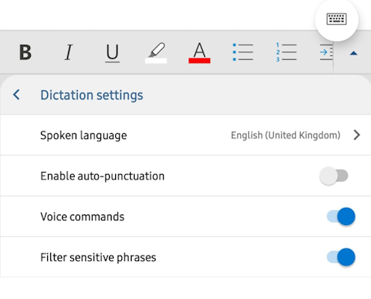This screenshot has width=371, height=299.
Task: Change English (United Kingdom) language
Action: (286, 135)
